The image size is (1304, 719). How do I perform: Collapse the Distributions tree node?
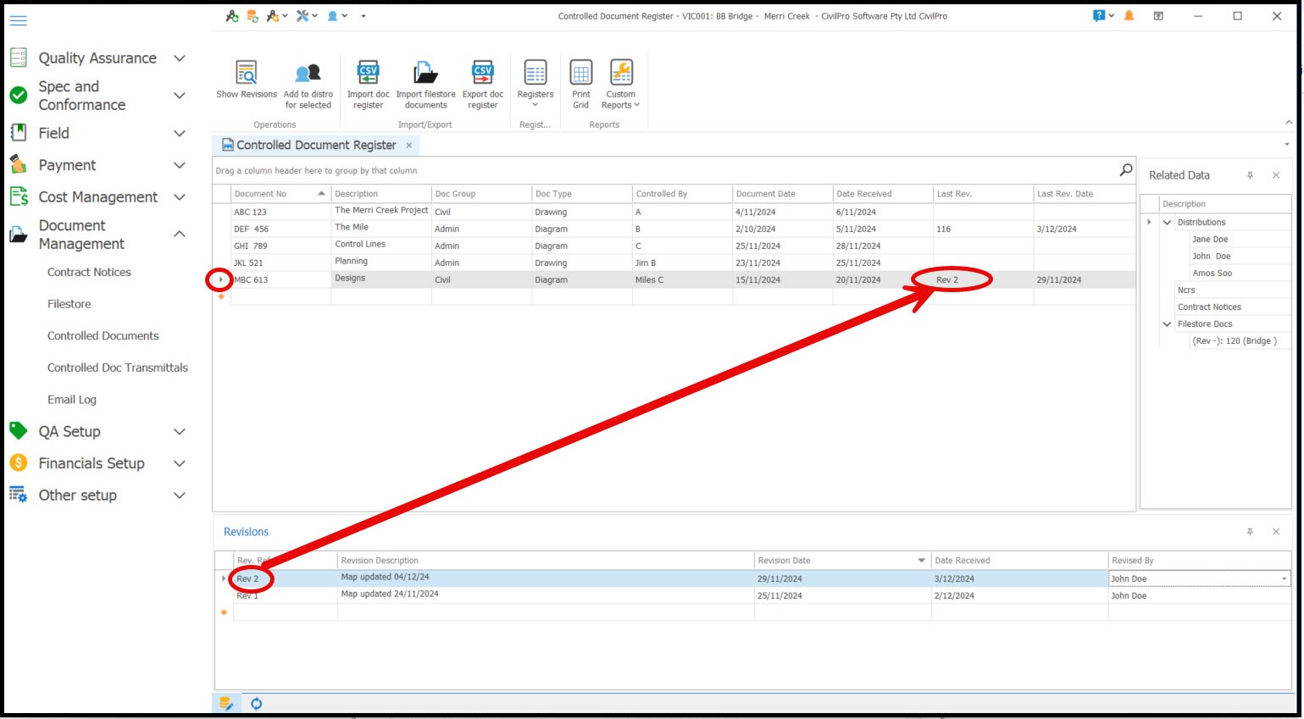coord(1167,223)
